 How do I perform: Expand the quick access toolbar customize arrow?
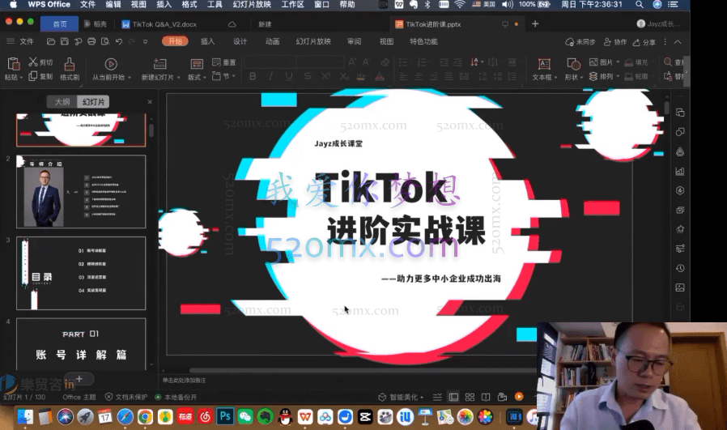[145, 42]
